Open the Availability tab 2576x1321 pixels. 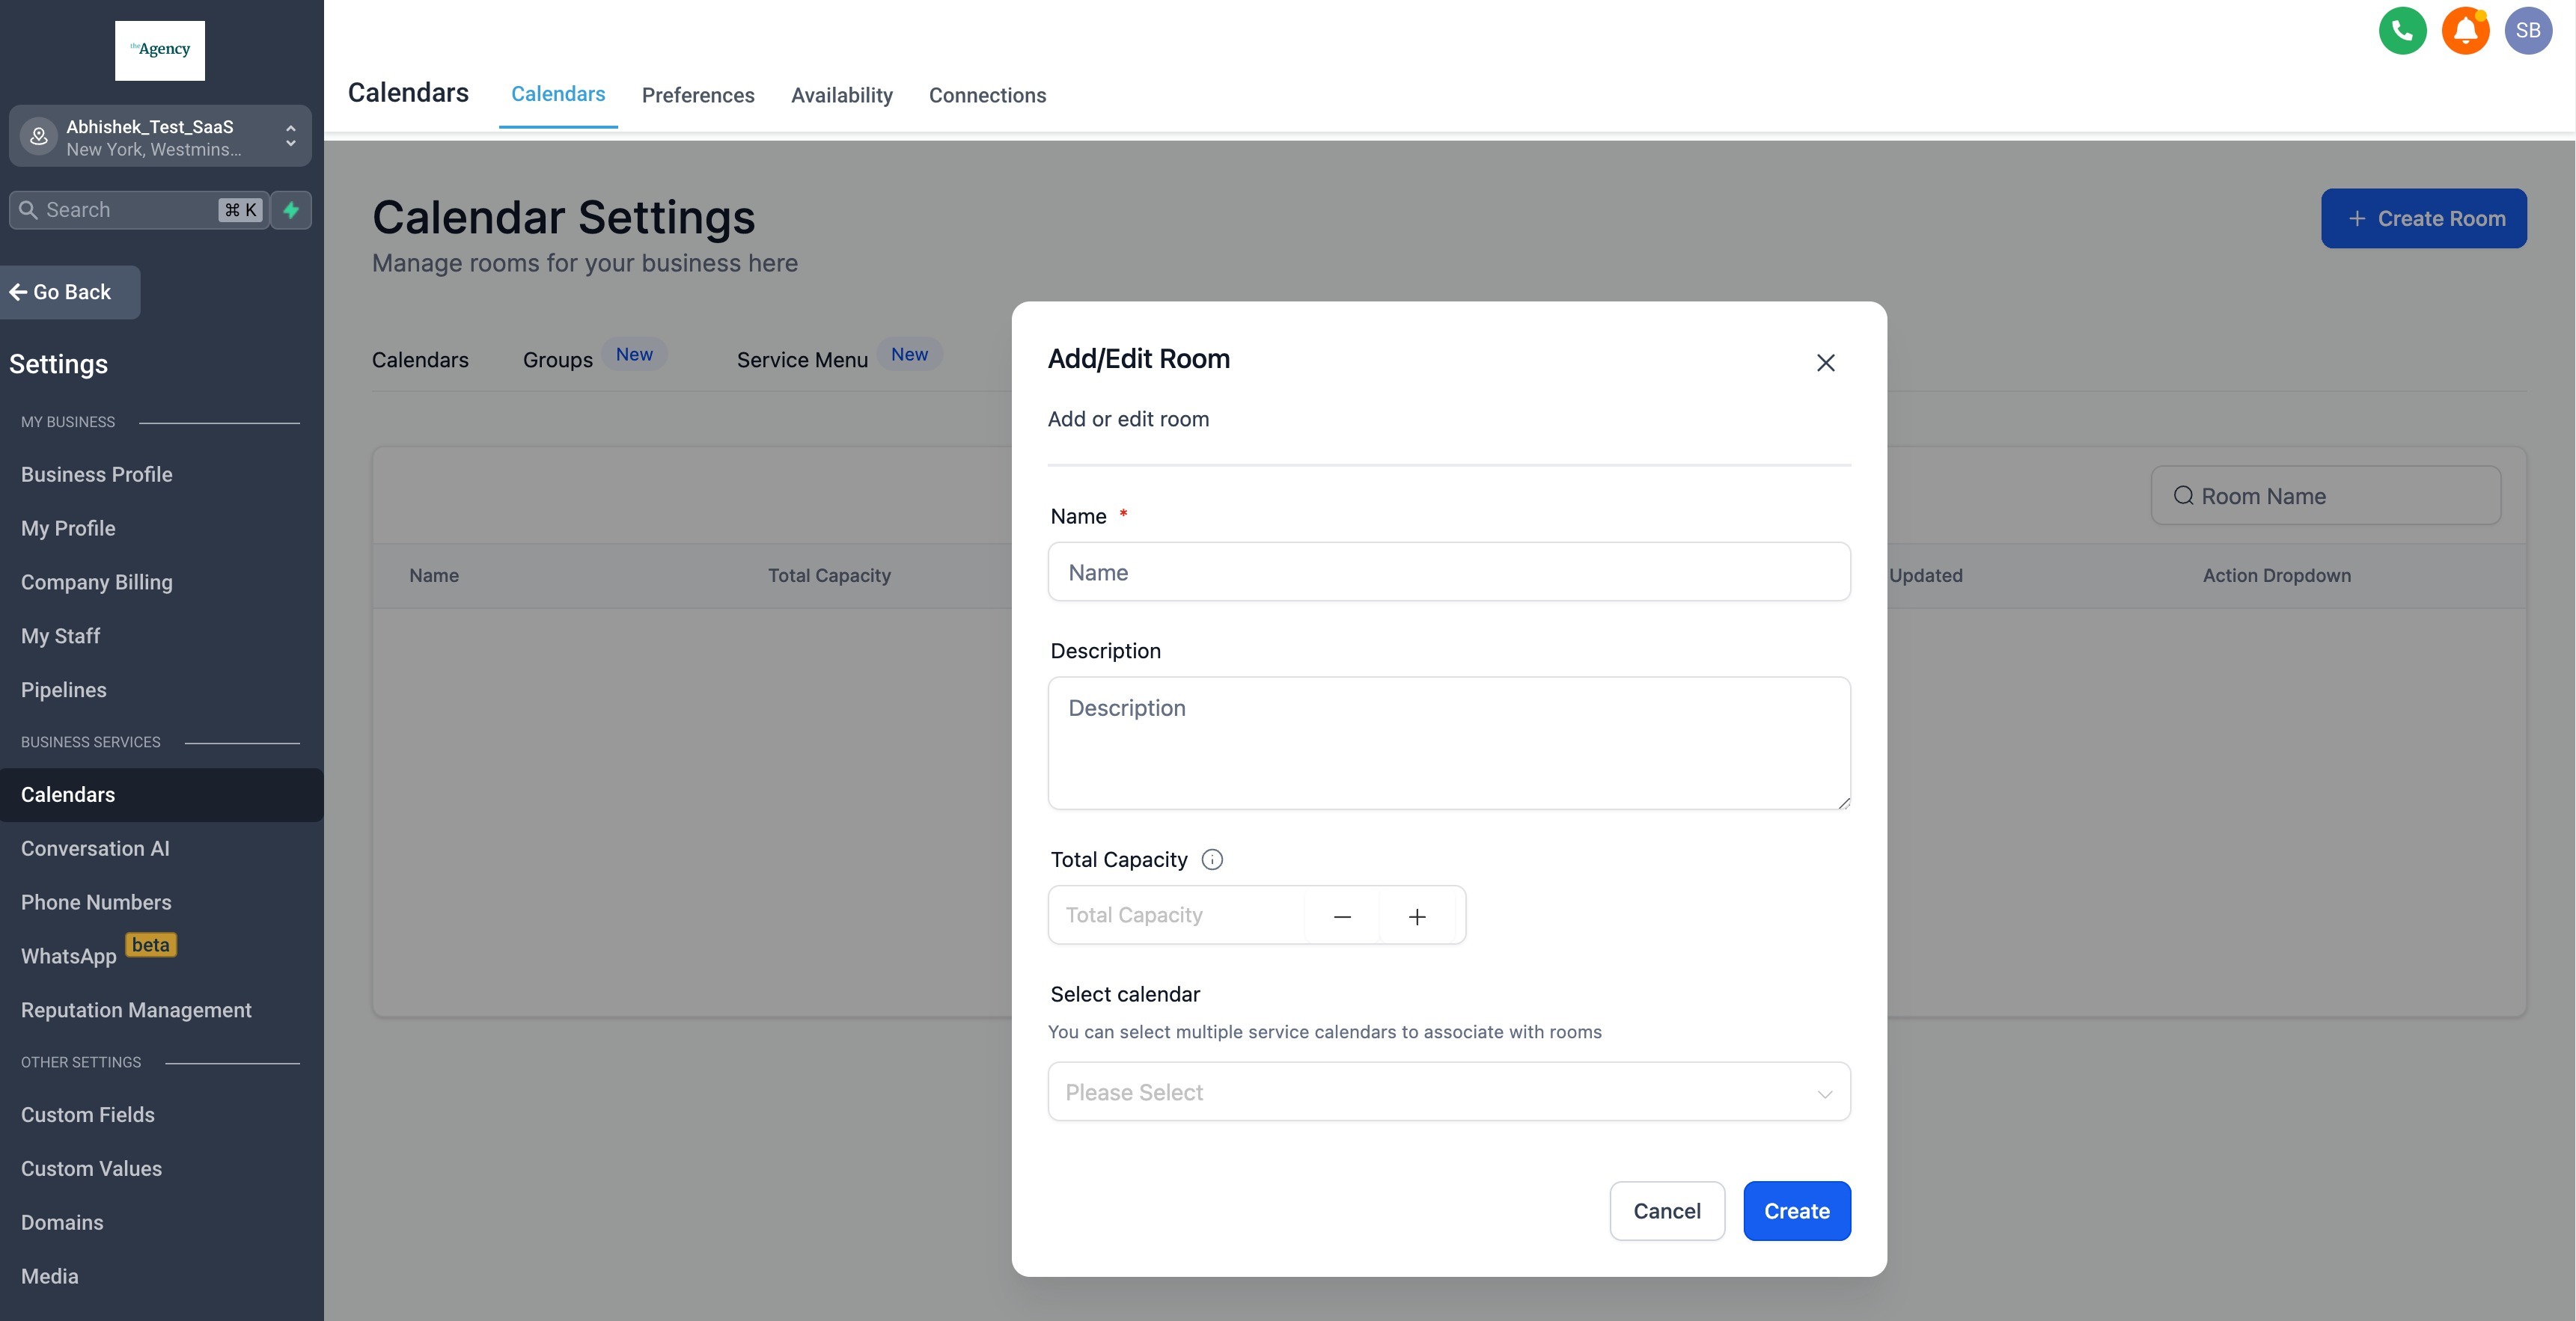(841, 95)
